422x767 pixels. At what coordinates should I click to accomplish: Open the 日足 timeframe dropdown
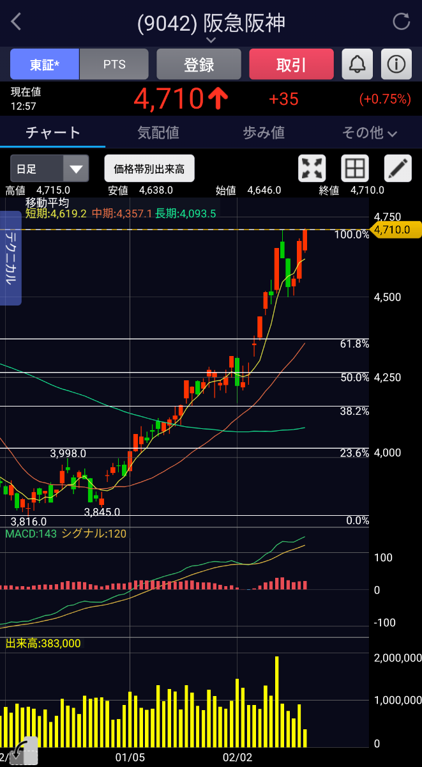tap(49, 169)
